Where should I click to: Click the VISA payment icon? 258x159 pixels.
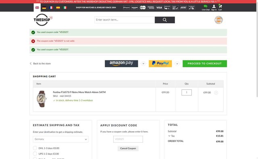(x=159, y=8)
